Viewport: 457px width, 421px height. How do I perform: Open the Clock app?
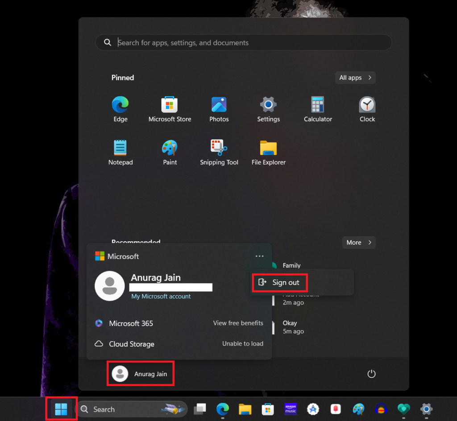coord(367,109)
